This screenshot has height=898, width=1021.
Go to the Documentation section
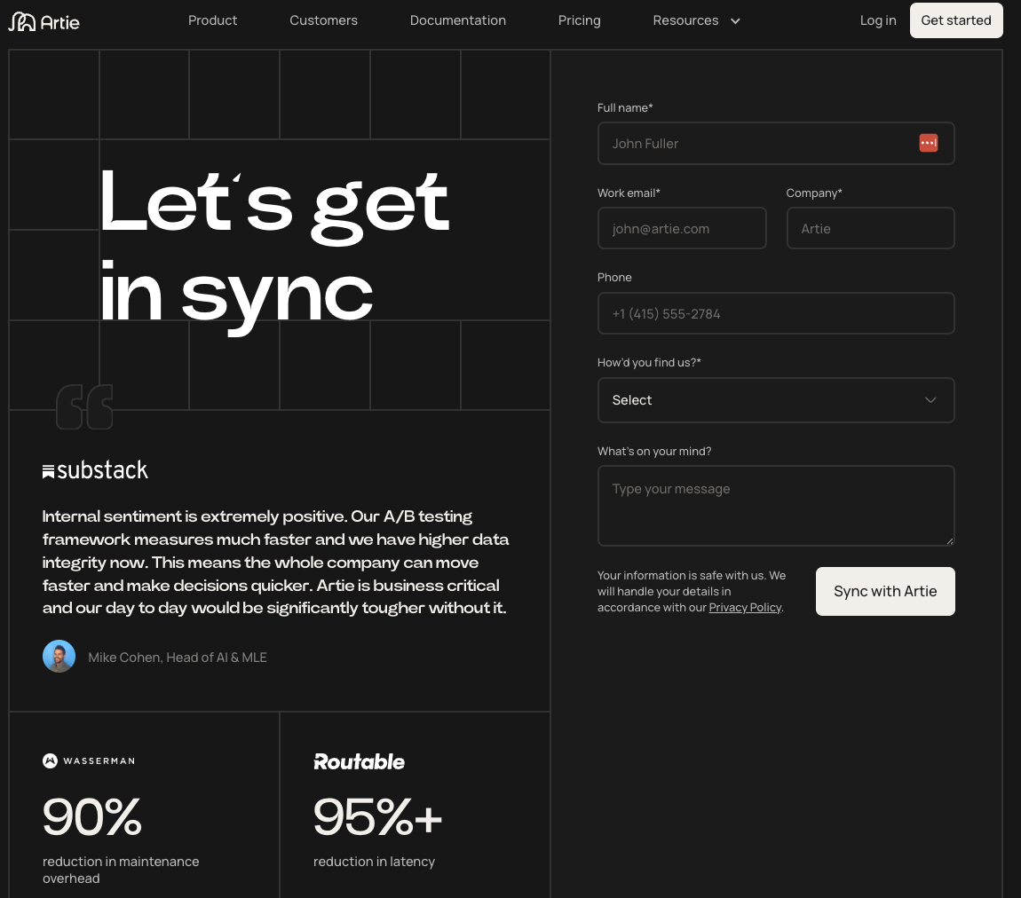click(457, 20)
